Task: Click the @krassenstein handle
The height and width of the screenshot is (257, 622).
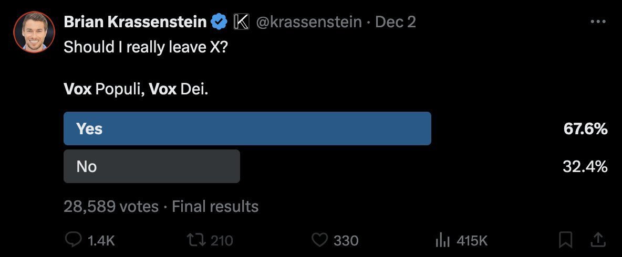Action: [309, 22]
